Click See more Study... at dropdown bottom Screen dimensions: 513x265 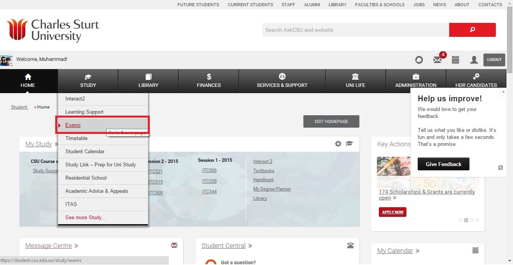coord(103,217)
